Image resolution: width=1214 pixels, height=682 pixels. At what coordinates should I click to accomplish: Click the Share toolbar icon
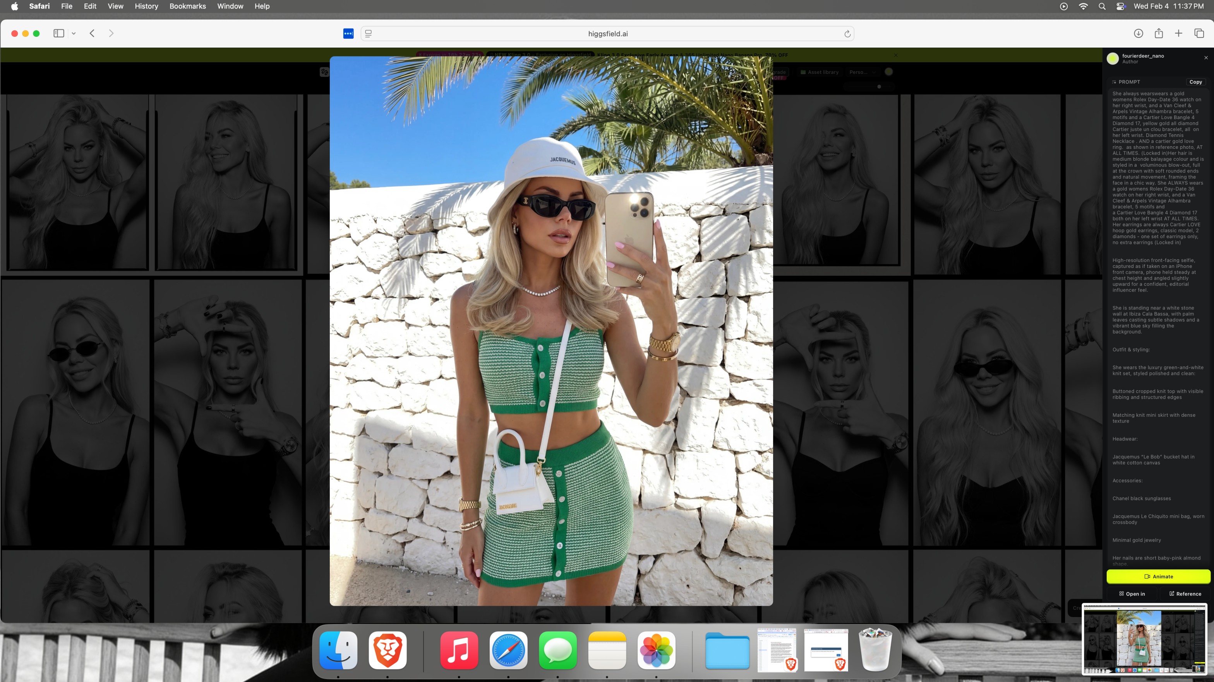pyautogui.click(x=1158, y=33)
